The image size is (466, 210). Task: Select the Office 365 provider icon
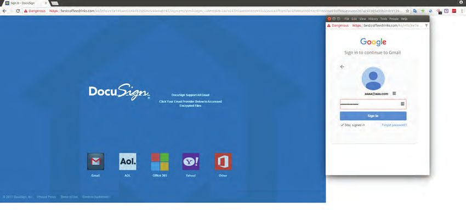pyautogui.click(x=160, y=162)
